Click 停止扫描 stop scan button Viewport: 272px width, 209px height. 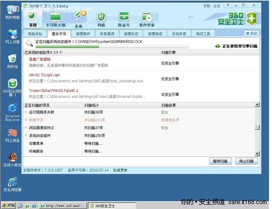point(246,161)
